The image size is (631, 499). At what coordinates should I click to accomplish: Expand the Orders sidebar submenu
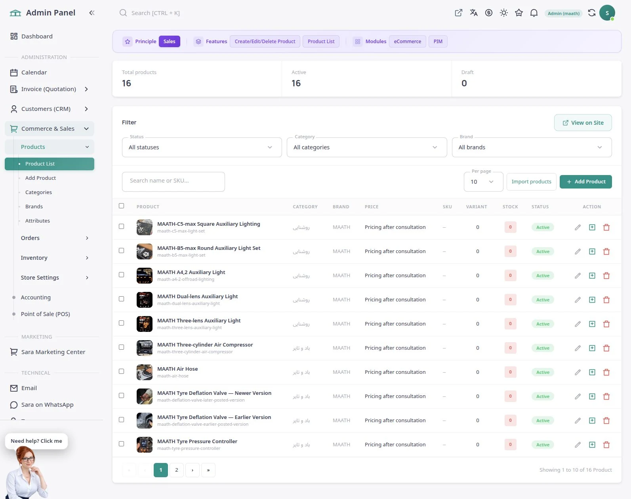[55, 238]
